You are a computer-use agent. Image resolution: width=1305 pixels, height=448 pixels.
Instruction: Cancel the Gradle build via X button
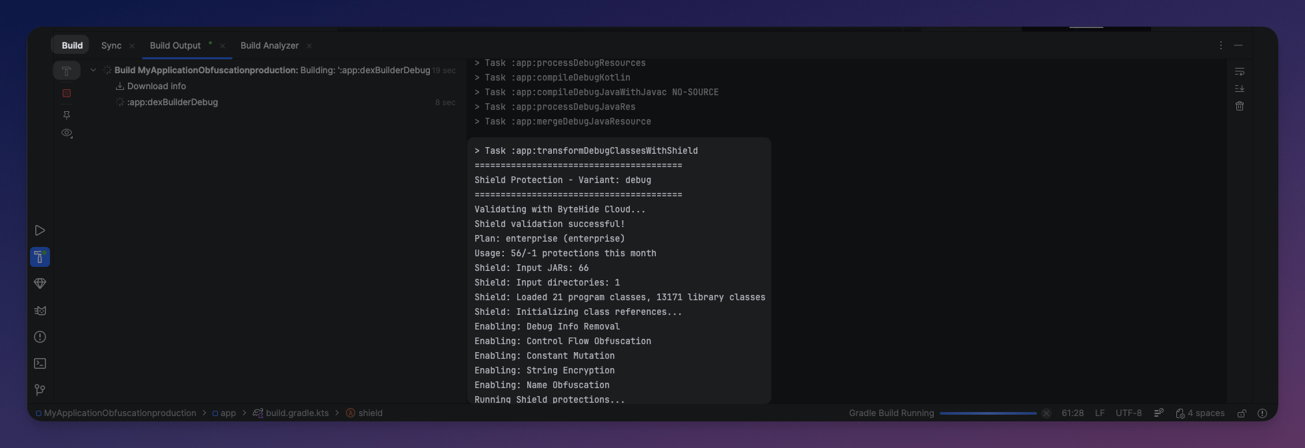(x=1046, y=413)
